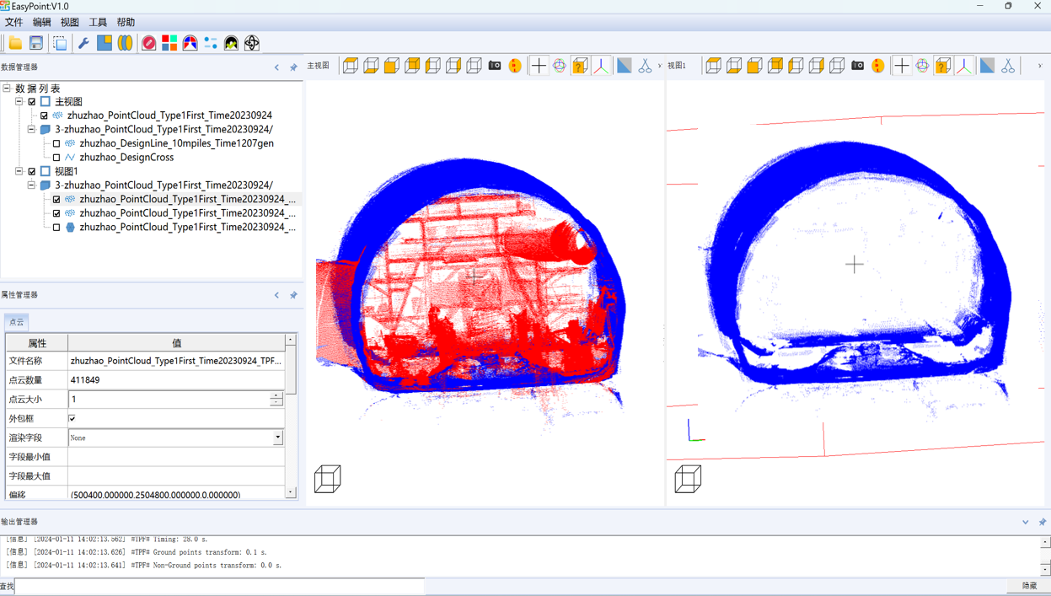The height and width of the screenshot is (596, 1051).
Task: Click the four colored squares toolbar icon
Action: click(169, 43)
